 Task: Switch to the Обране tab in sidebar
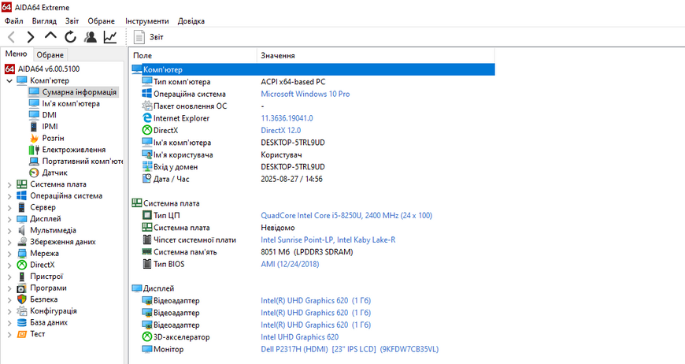[50, 55]
